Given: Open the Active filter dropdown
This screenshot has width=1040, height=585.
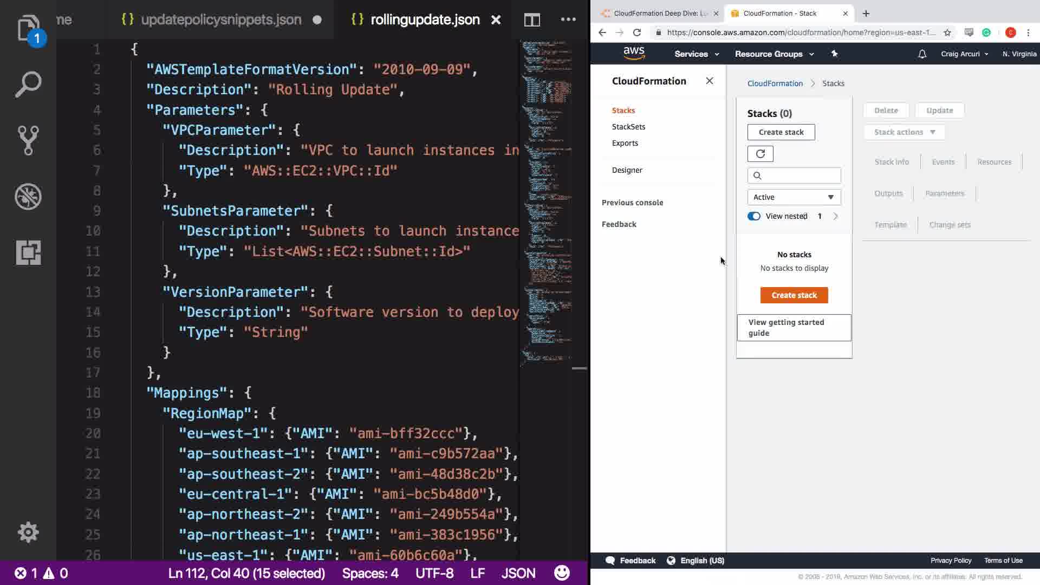Looking at the screenshot, I should [x=794, y=197].
